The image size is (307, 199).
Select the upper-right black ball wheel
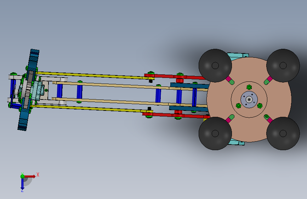click(283, 66)
